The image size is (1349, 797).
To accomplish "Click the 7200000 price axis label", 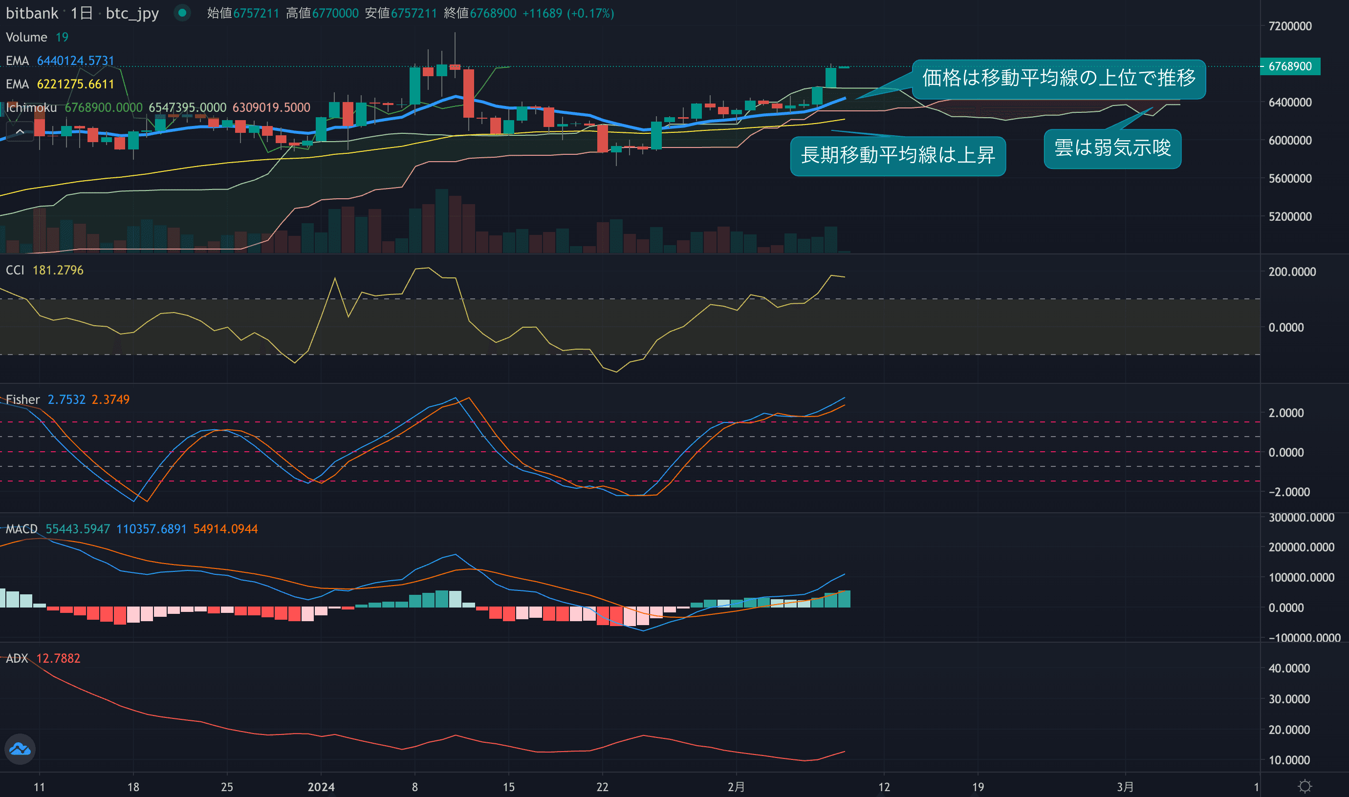I will tap(1289, 26).
